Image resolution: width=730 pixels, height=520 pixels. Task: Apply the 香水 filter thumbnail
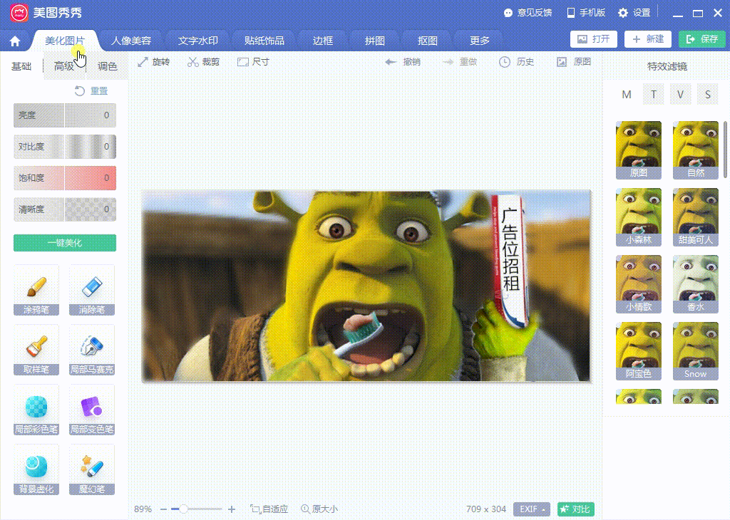696,284
